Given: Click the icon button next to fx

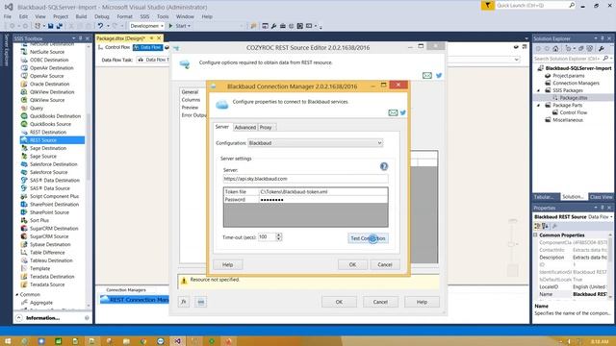Looking at the screenshot, I should (201, 302).
